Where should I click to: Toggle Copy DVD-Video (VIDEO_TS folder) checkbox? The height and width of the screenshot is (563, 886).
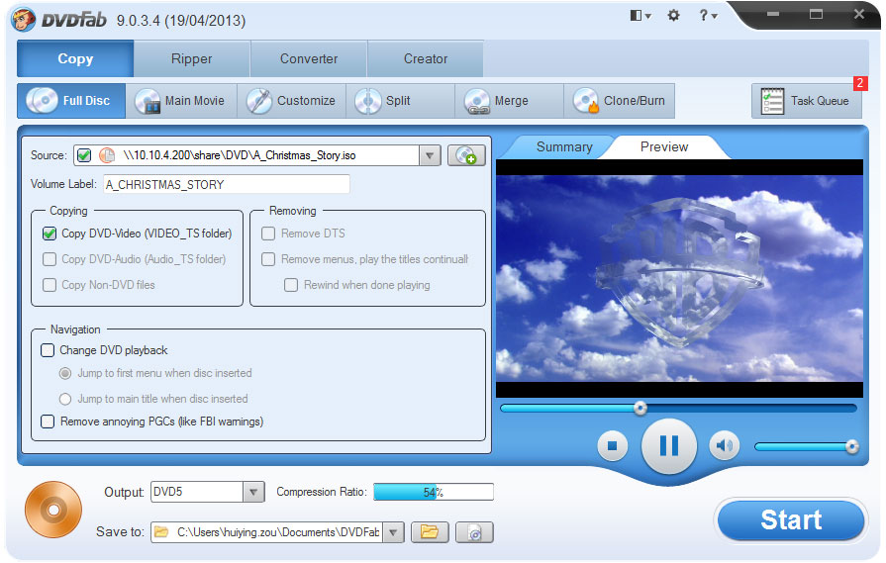(49, 234)
